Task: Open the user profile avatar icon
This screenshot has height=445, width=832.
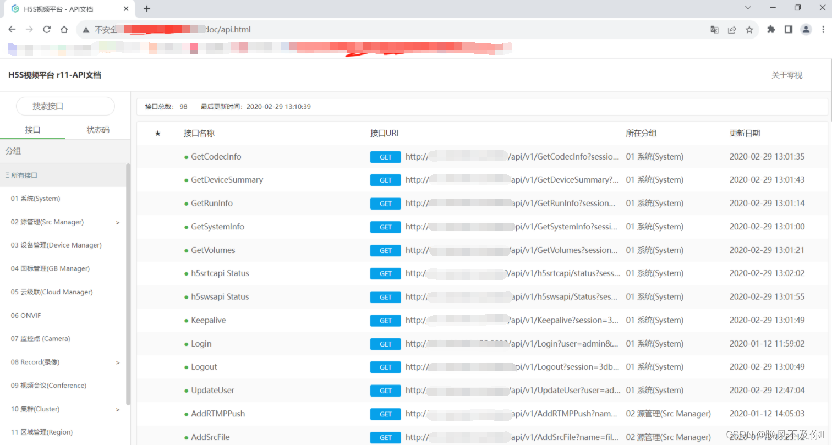Action: [x=806, y=30]
